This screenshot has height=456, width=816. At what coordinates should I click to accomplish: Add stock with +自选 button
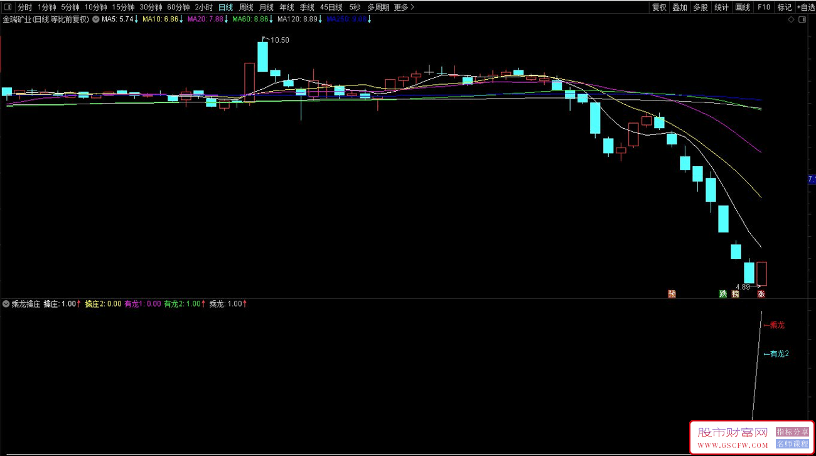(x=806, y=8)
